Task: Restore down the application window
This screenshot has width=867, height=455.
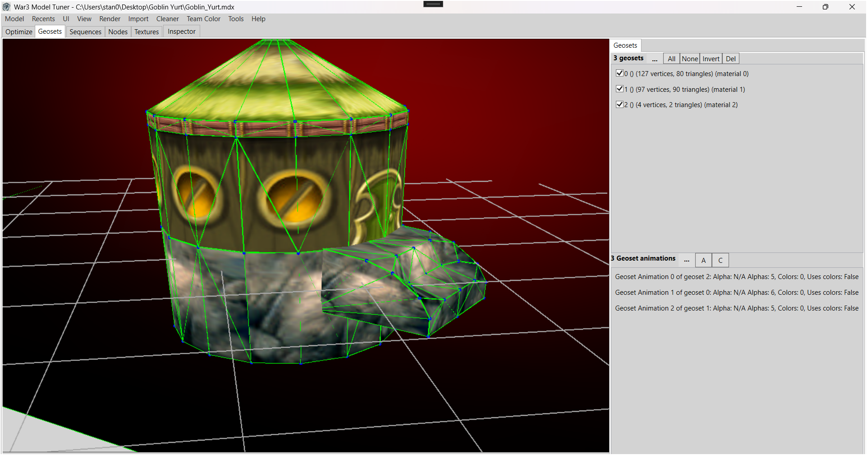Action: [x=826, y=7]
